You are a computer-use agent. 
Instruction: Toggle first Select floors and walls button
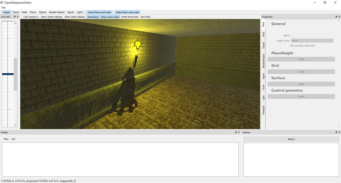tap(99, 12)
